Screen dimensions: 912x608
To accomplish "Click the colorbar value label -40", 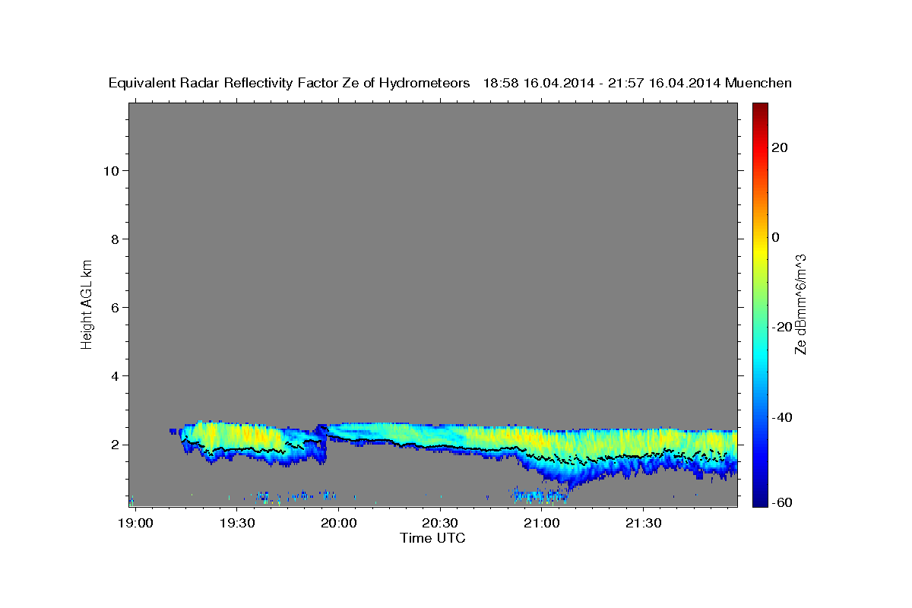I will [781, 417].
